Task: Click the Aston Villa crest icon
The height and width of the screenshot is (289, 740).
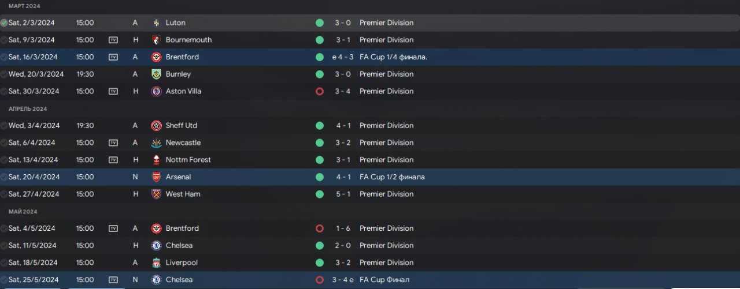Action: tap(156, 91)
